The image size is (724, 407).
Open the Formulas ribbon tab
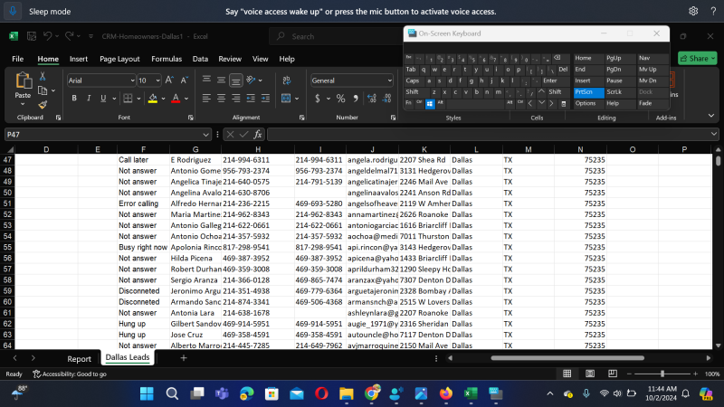167,59
